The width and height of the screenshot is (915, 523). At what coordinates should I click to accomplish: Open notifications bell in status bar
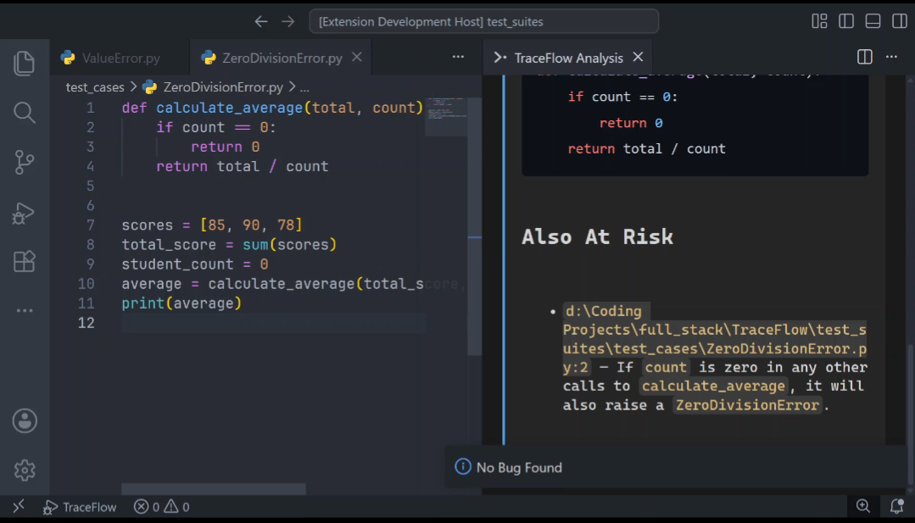pos(897,506)
